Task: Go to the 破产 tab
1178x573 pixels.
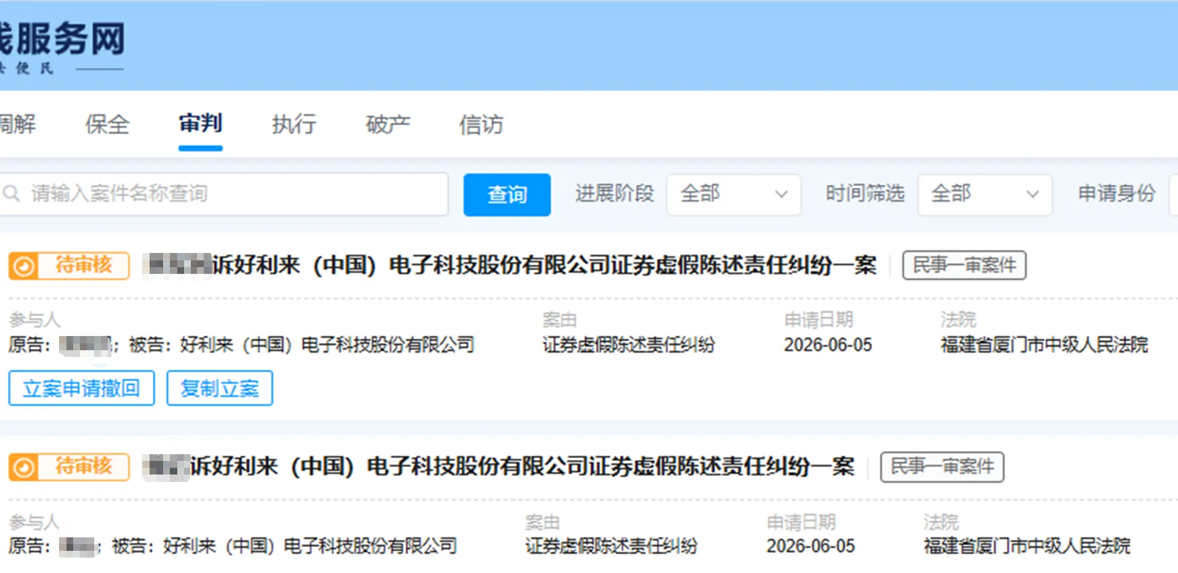Action: click(388, 125)
